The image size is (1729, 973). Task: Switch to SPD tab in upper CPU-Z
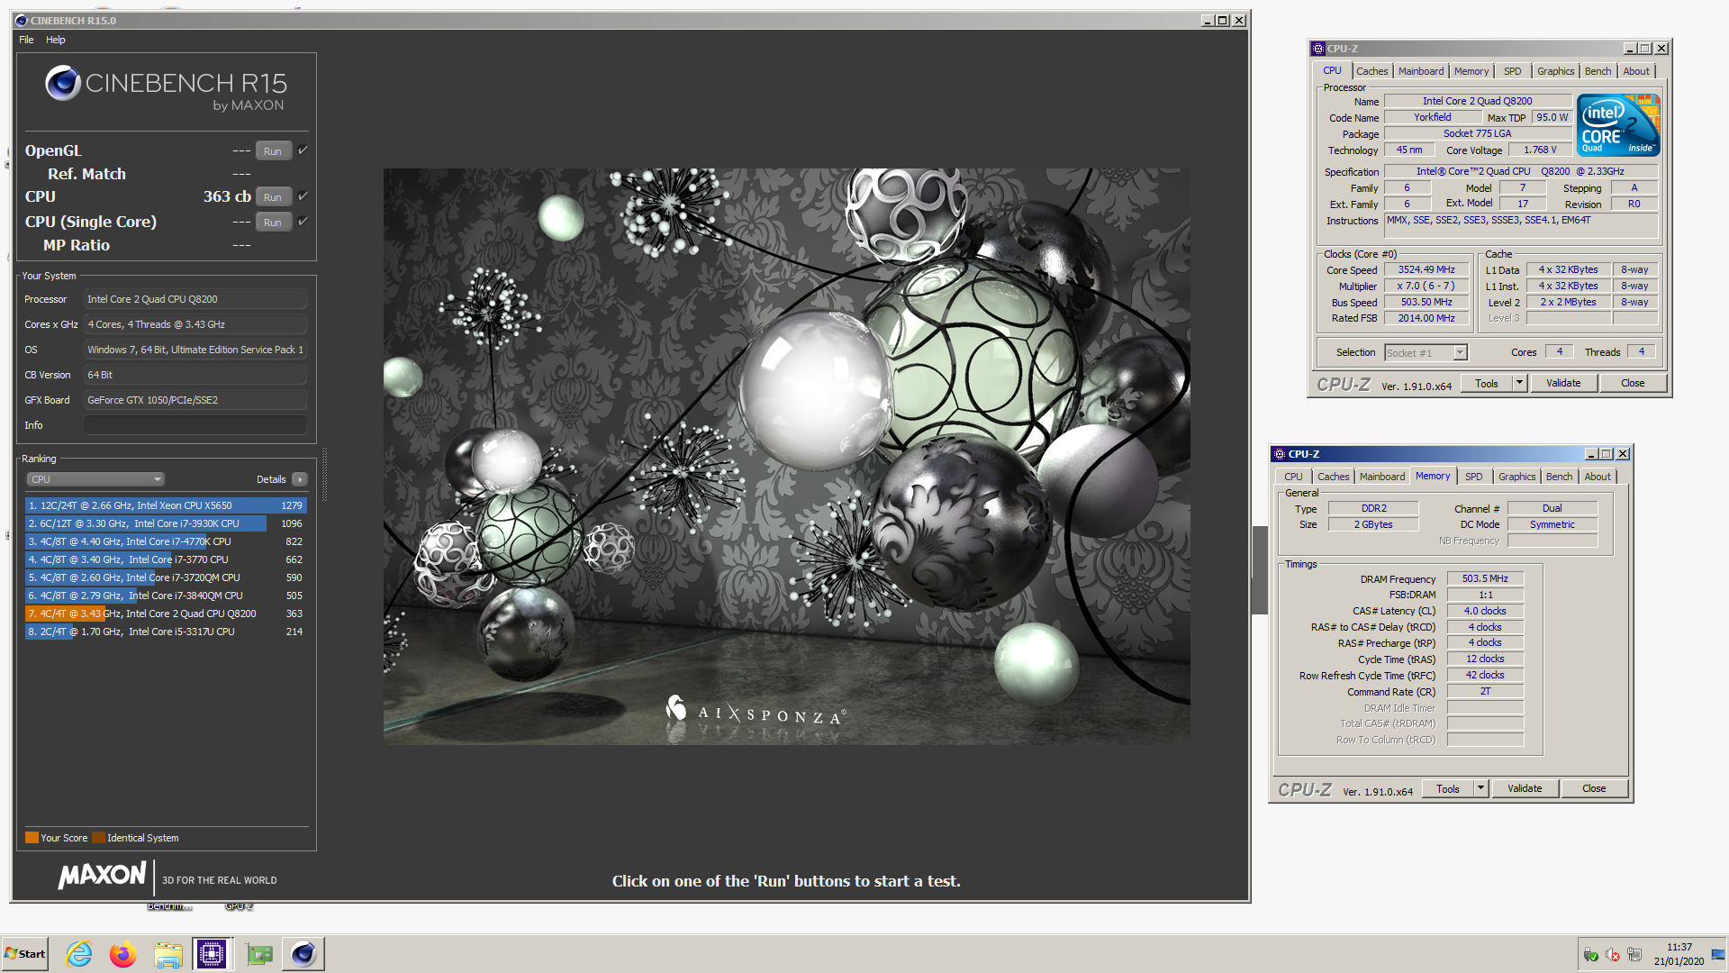tap(1512, 71)
